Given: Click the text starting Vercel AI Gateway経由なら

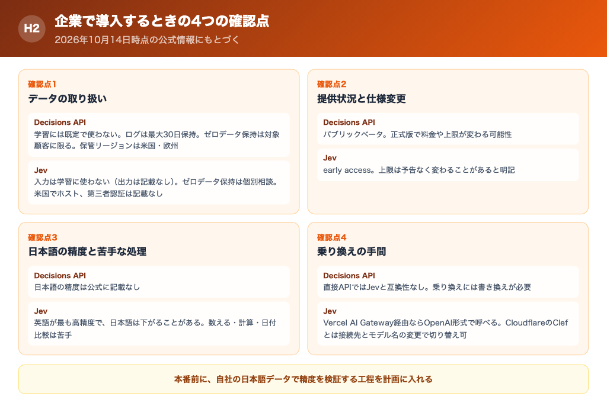Looking at the screenshot, I should (446, 328).
